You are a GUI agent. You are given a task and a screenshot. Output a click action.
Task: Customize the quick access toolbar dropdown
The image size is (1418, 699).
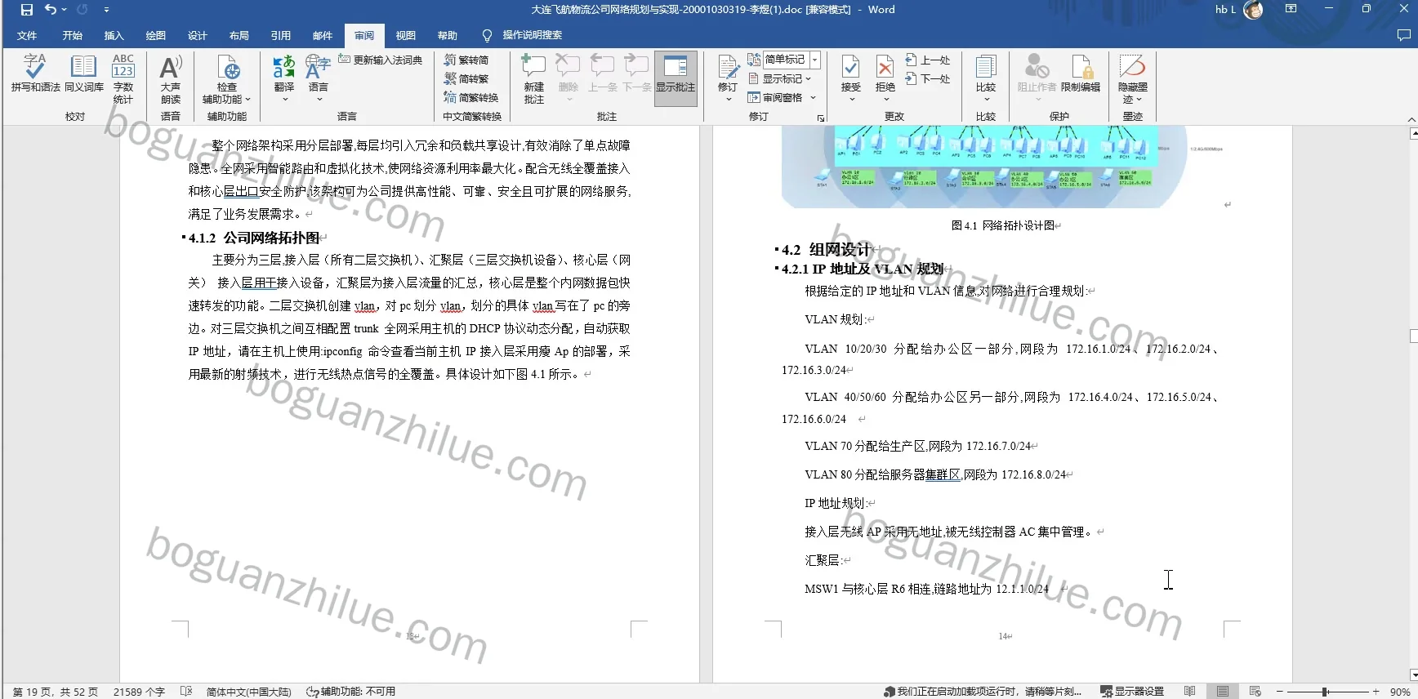[x=107, y=10]
